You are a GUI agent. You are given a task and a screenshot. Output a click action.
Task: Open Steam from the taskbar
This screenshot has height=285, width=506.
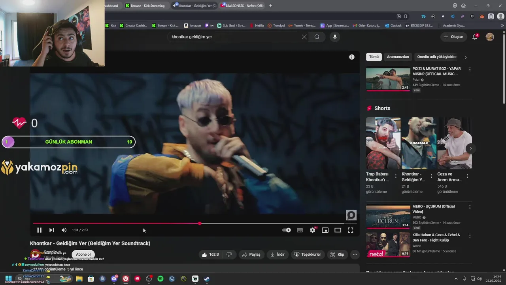pos(206,279)
